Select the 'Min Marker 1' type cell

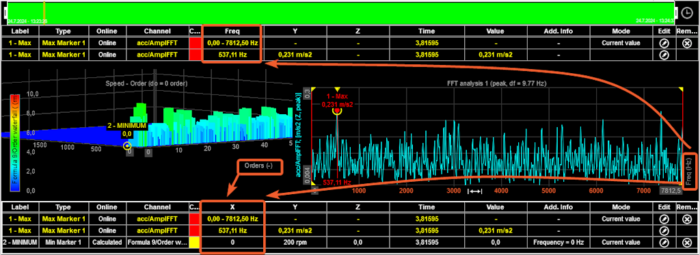tap(63, 242)
